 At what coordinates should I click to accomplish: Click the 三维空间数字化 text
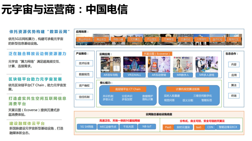tap(202, 96)
